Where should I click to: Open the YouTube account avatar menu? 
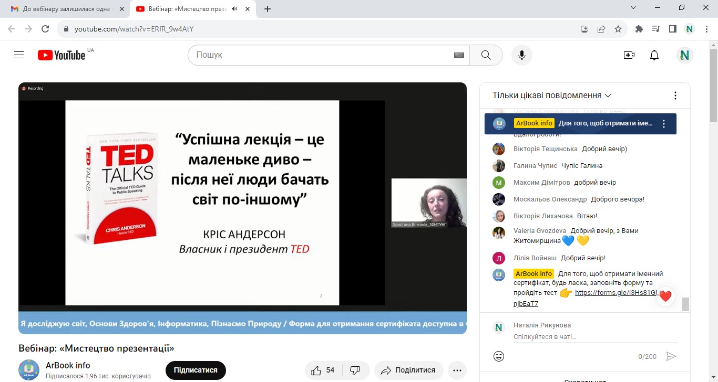[684, 55]
